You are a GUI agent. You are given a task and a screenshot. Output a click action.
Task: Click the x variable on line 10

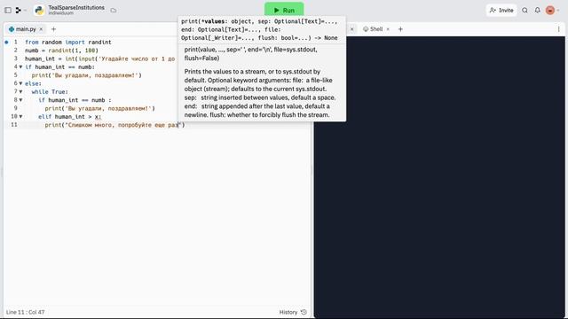click(x=97, y=116)
